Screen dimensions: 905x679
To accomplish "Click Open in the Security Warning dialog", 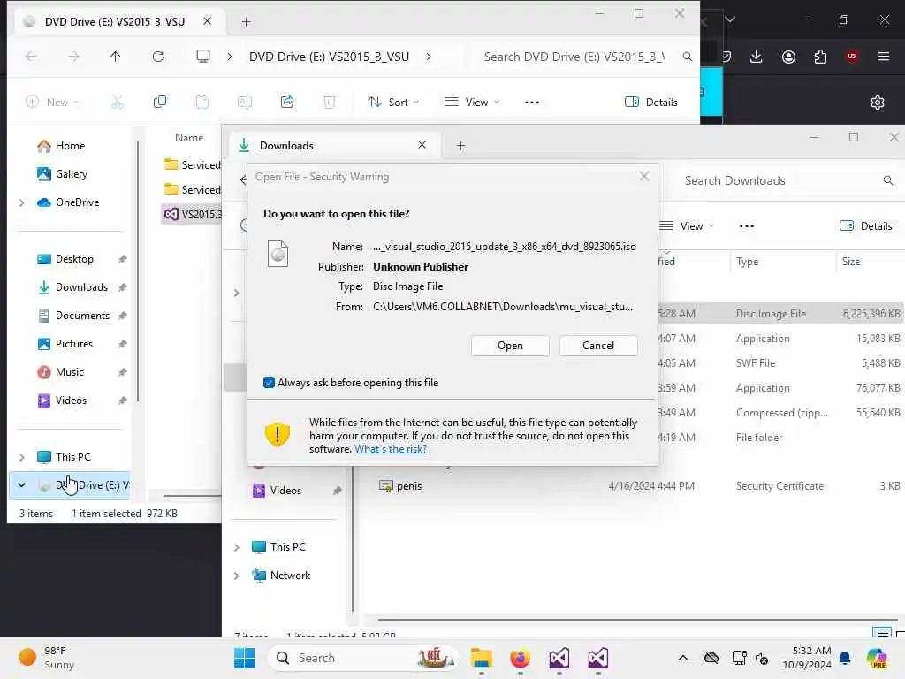I will click(x=510, y=346).
